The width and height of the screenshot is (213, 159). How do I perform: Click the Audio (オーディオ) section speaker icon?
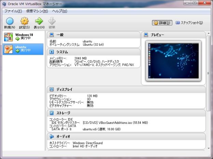coord(52,136)
